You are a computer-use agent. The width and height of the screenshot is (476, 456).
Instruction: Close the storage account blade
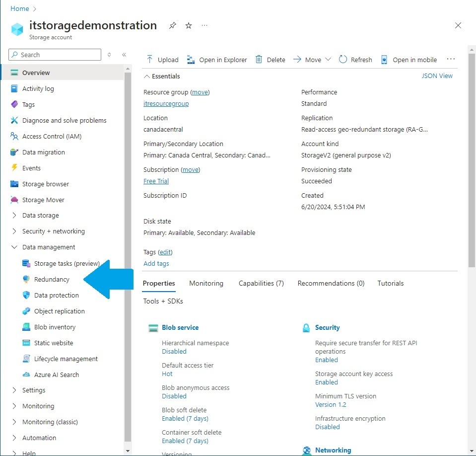(x=458, y=25)
